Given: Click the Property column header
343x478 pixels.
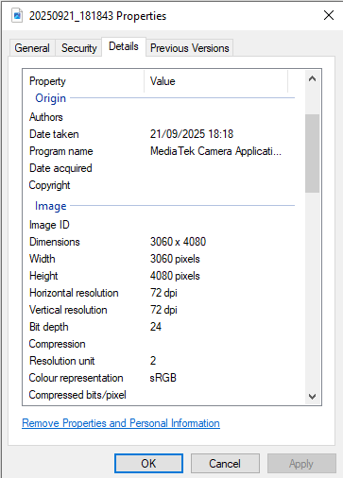Looking at the screenshot, I should [83, 81].
